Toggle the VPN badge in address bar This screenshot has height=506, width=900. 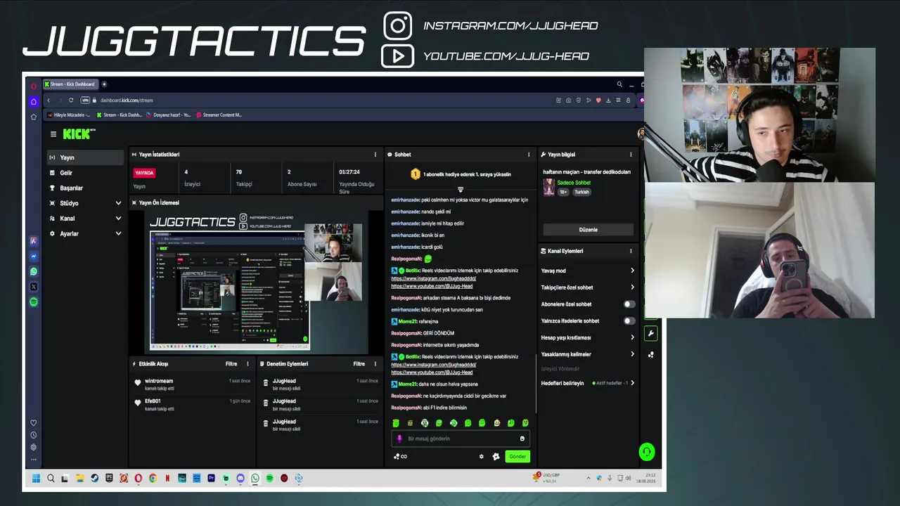pyautogui.click(x=86, y=100)
